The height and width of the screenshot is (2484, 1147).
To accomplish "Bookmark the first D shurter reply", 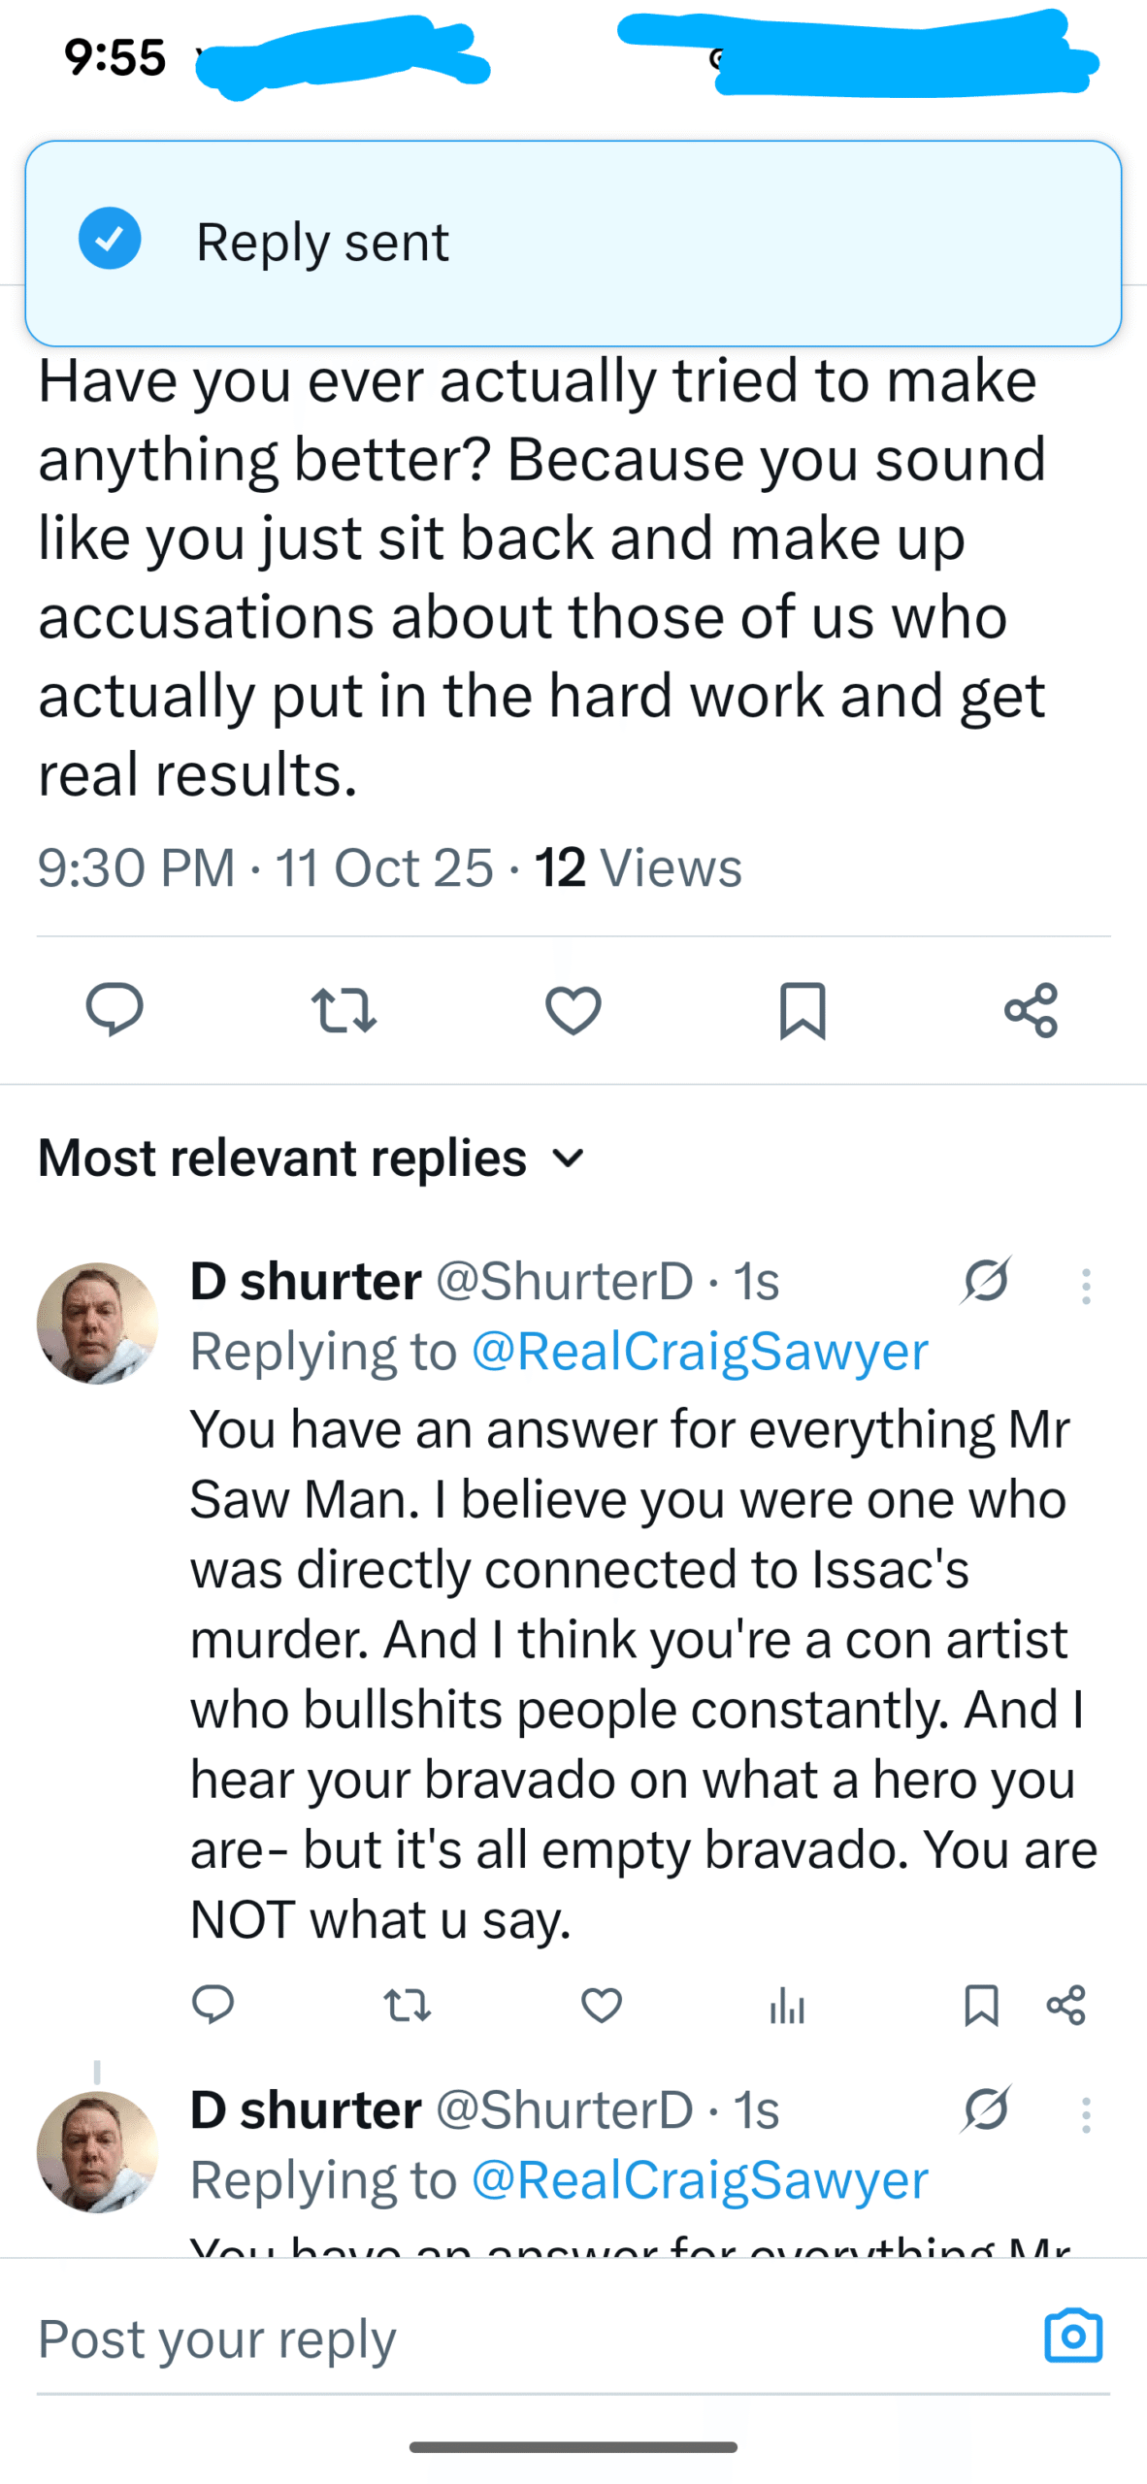I will pyautogui.click(x=981, y=2005).
